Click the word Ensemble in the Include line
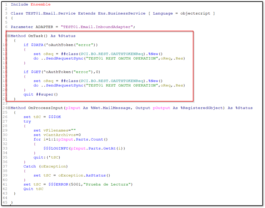This screenshot has width=265, height=208. (x=40, y=4)
